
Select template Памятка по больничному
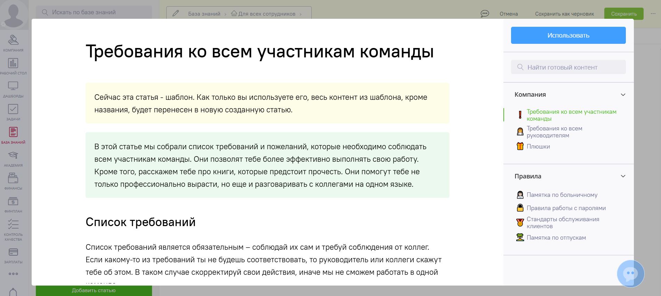(x=562, y=195)
